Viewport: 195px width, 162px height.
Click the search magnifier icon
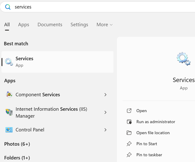pos(8,7)
